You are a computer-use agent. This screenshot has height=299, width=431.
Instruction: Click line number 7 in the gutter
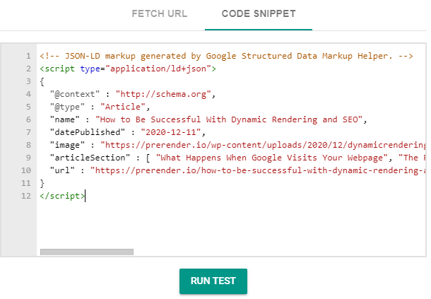[x=28, y=132]
